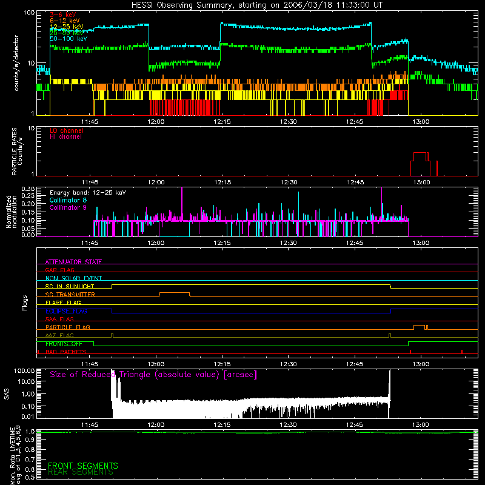Click 12:00 on the modulation panel axis

tap(156, 243)
